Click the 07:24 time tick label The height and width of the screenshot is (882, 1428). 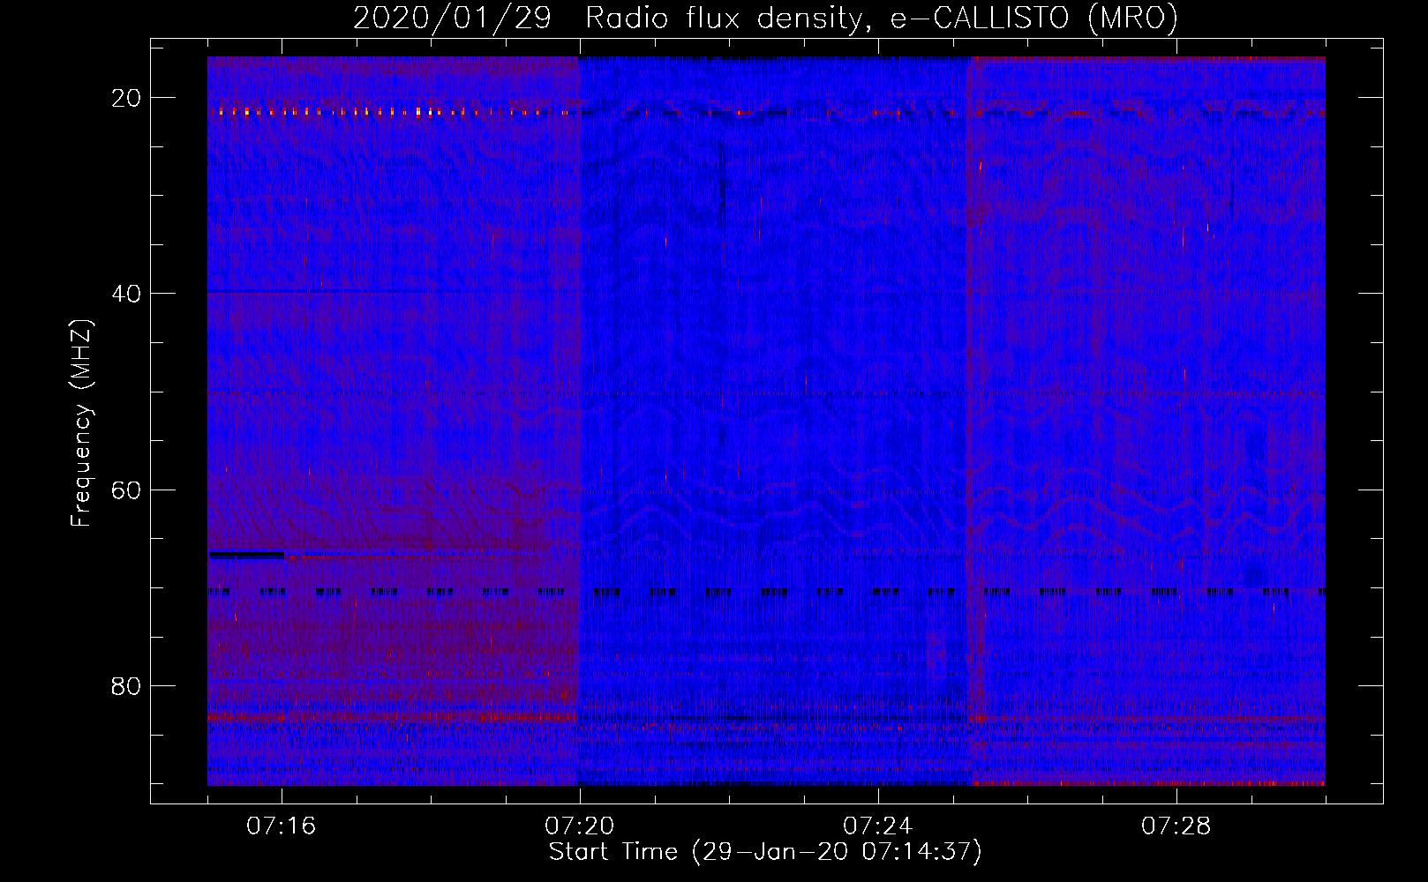coord(878,826)
